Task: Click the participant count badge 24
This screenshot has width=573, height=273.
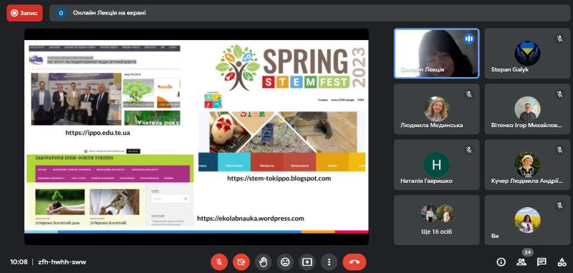Action: (527, 252)
